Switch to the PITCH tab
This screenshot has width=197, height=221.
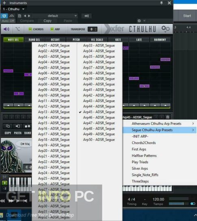(76, 40)
